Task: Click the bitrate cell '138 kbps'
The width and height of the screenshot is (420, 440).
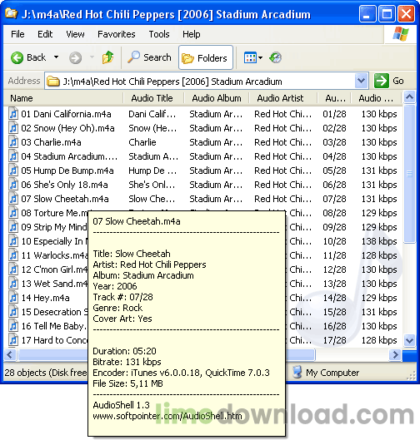Action: click(379, 241)
